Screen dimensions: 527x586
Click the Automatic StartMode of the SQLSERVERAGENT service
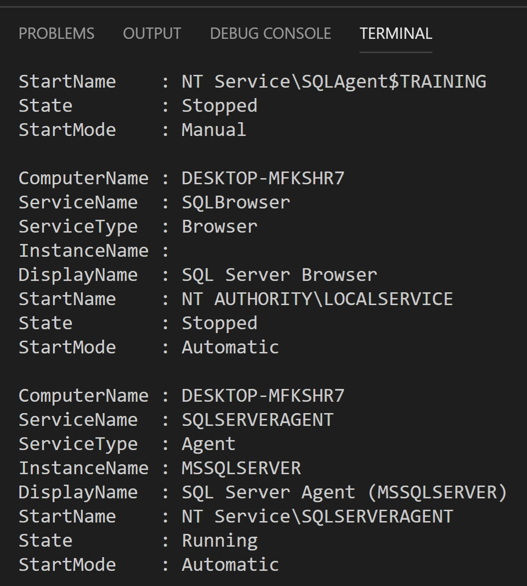(230, 565)
